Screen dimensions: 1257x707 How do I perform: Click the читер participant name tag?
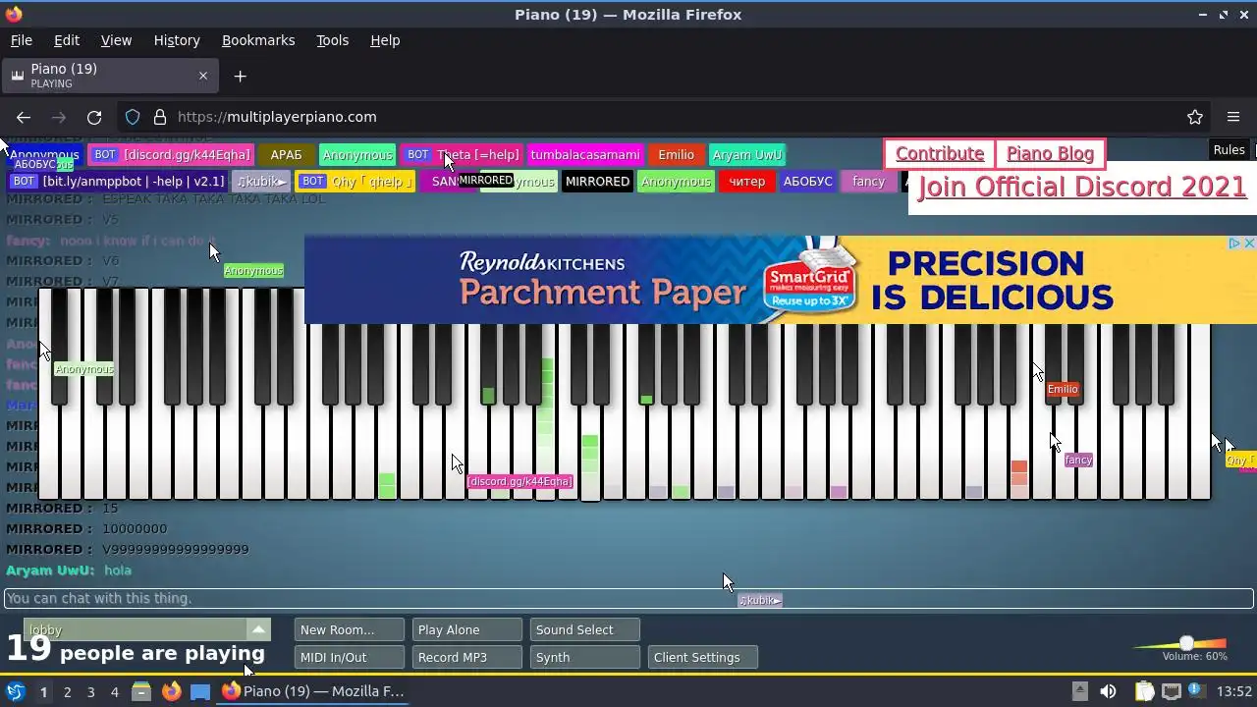747,182
